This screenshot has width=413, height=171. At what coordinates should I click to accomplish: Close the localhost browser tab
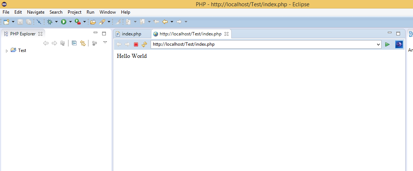(x=226, y=34)
